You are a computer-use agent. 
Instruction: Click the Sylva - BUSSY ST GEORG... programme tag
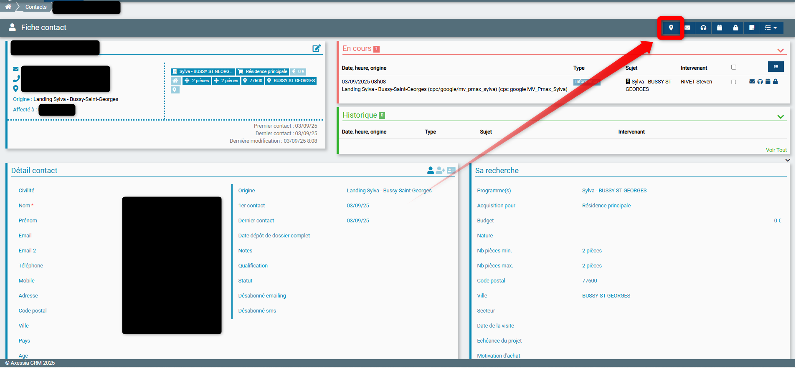tap(203, 72)
